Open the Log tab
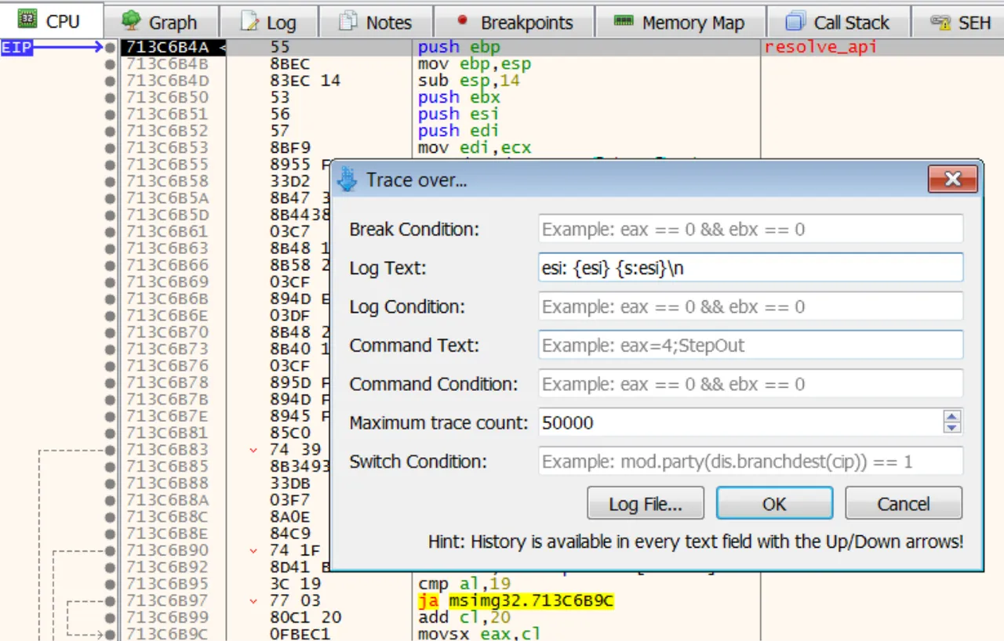 (x=268, y=23)
